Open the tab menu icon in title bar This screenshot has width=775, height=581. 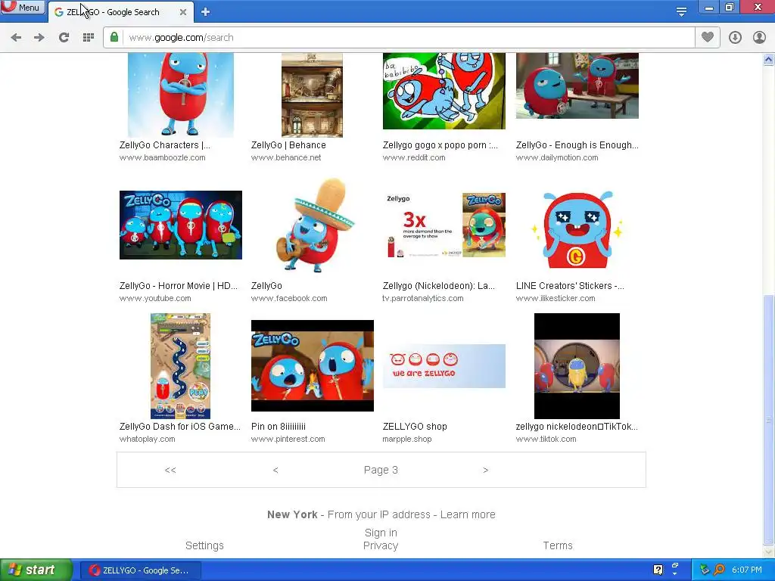pyautogui.click(x=681, y=11)
